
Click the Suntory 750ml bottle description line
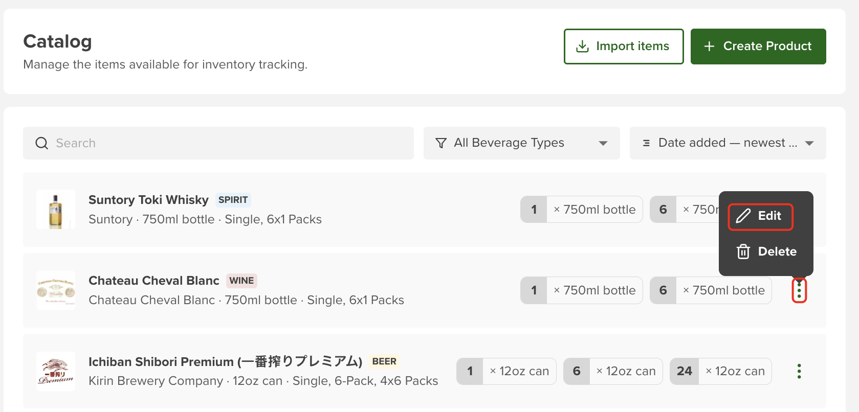205,219
